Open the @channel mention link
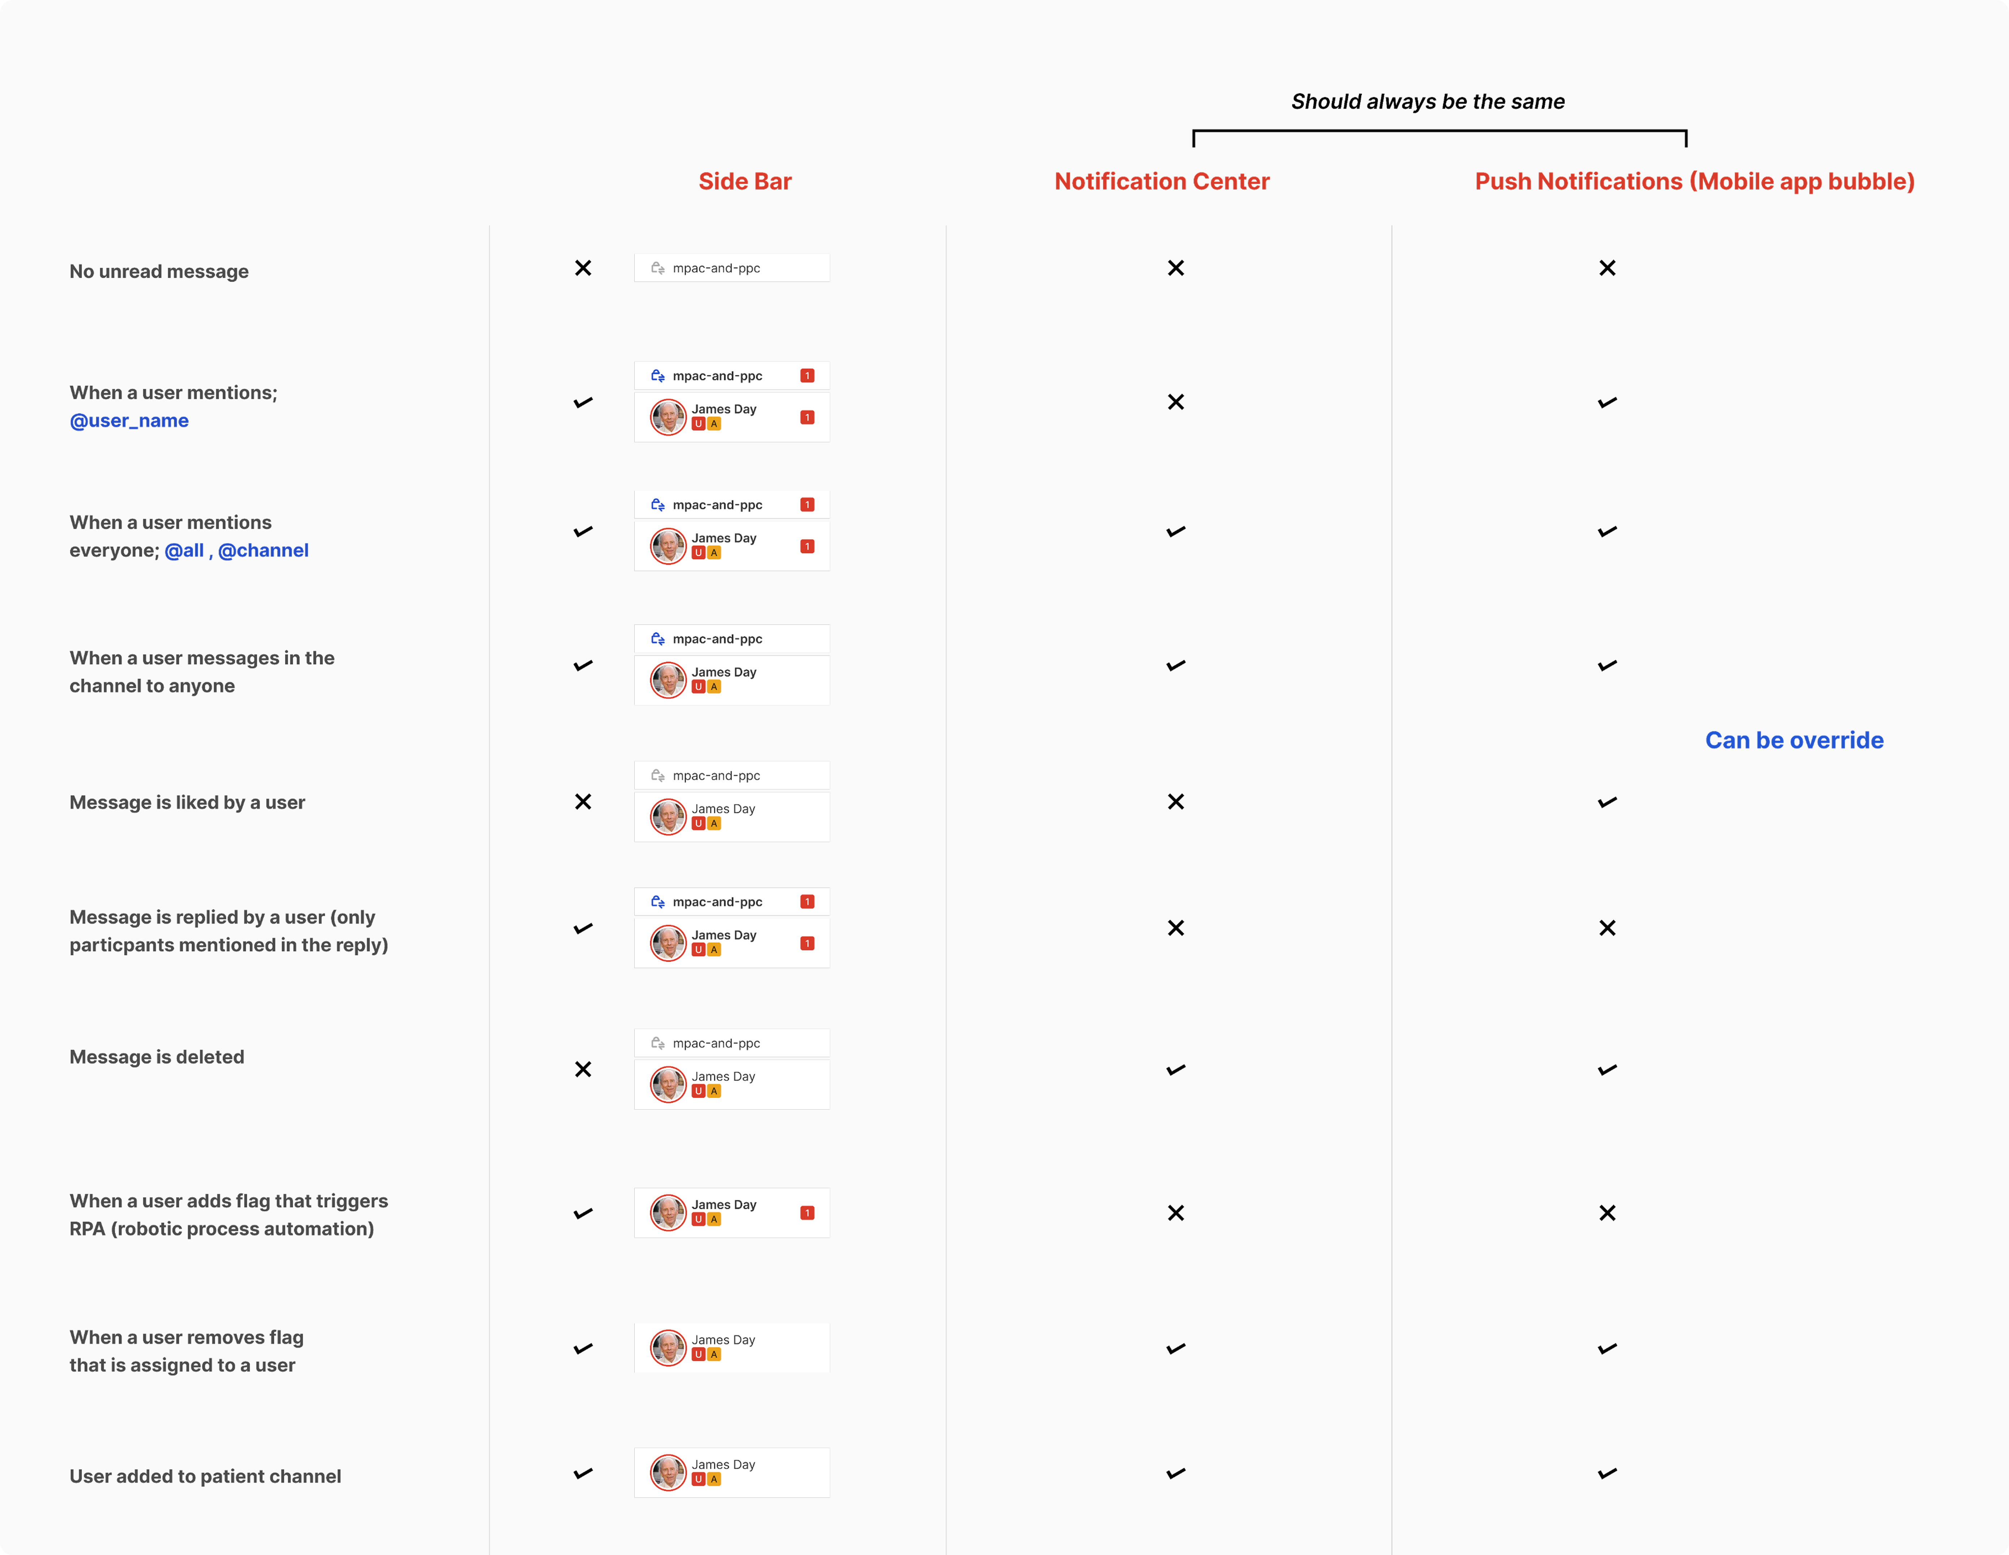2009x1555 pixels. (x=263, y=550)
